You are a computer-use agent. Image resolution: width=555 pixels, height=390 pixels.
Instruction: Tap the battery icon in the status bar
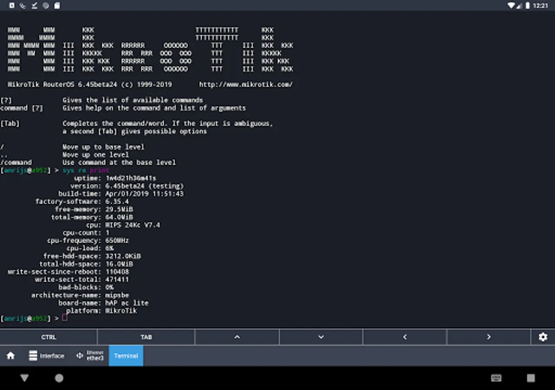[528, 6]
